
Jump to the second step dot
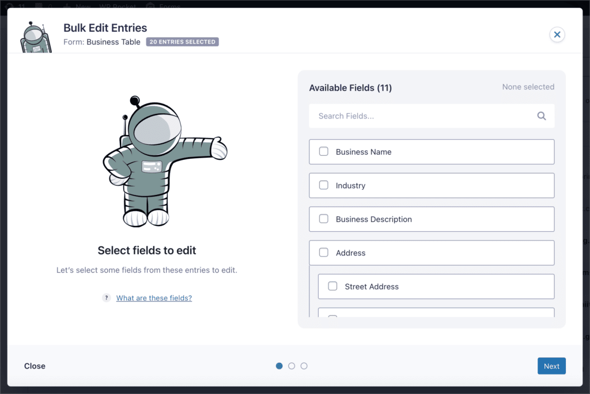[x=292, y=366]
